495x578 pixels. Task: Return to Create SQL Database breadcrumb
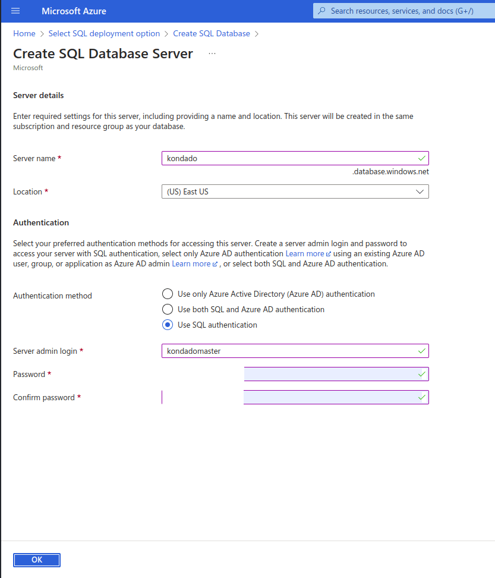pos(212,33)
